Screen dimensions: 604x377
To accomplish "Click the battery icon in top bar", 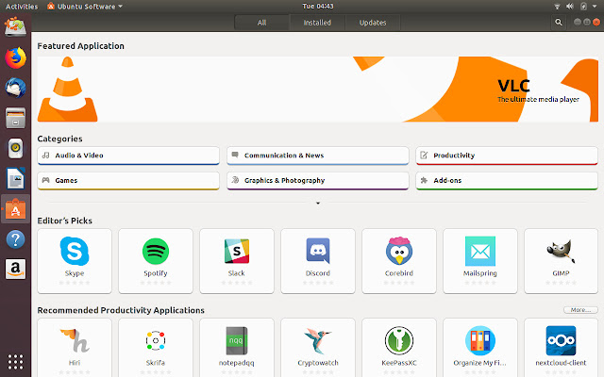I will point(583,7).
